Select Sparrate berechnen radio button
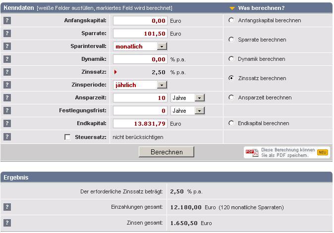This screenshot has height=233, width=334. pyautogui.click(x=231, y=40)
